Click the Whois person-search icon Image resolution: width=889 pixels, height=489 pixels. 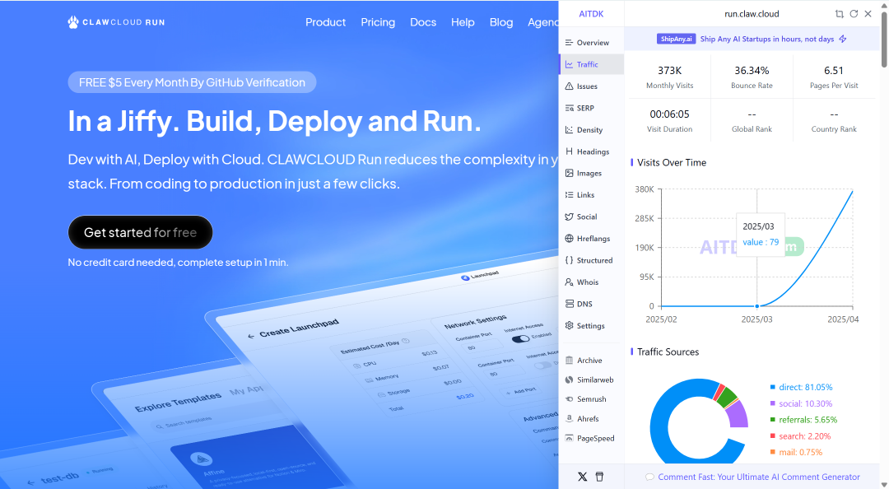570,282
